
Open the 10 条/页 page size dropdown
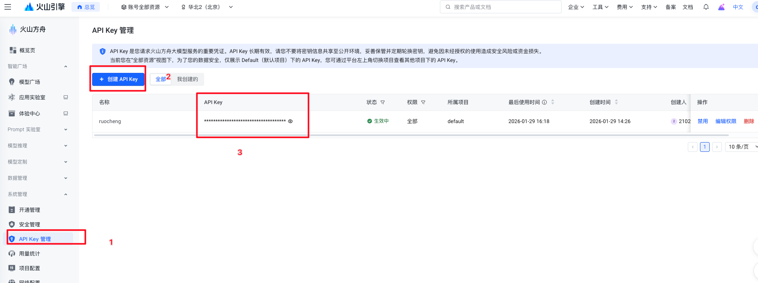click(742, 147)
